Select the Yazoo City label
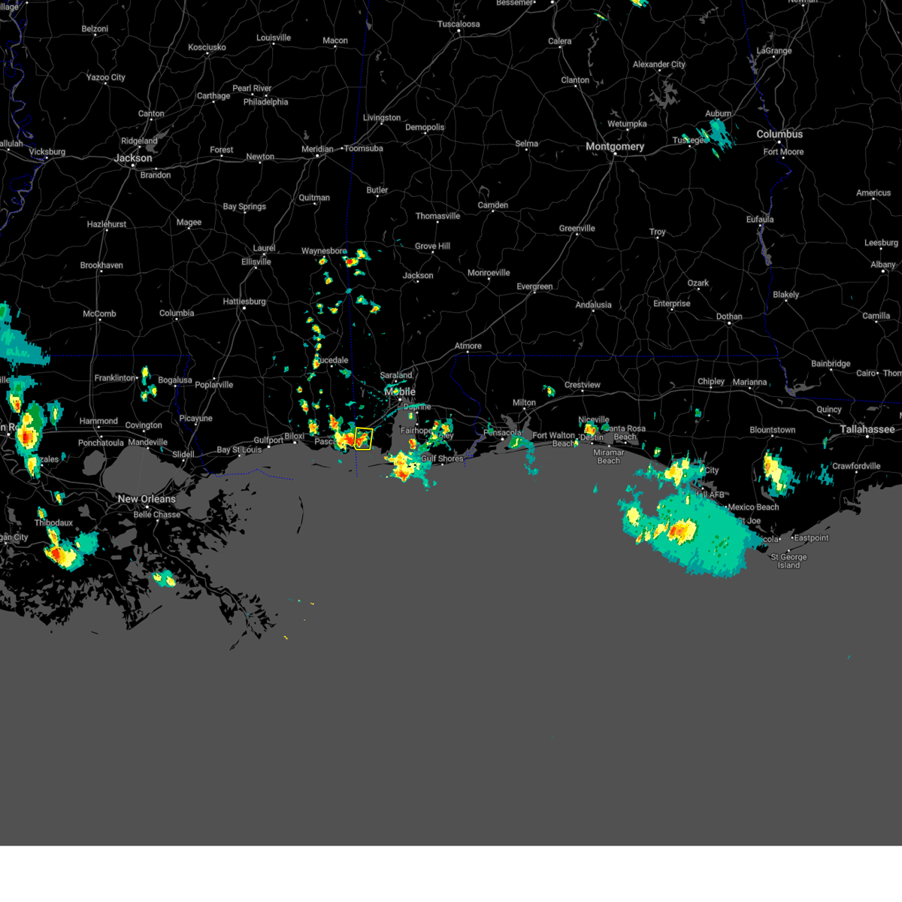Image resolution: width=902 pixels, height=902 pixels. [x=105, y=77]
